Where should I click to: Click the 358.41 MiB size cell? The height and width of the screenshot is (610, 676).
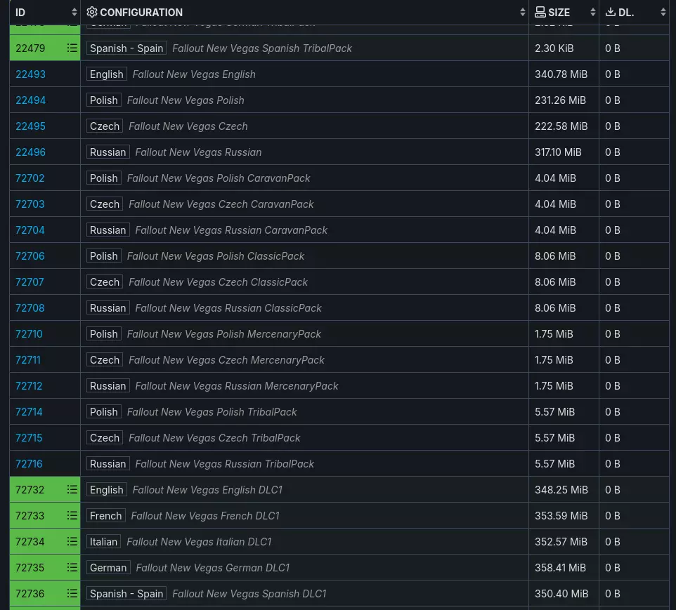(x=564, y=567)
